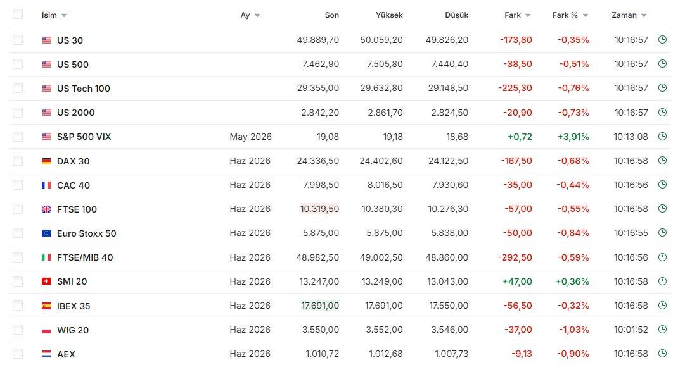The image size is (685, 365).
Task: Open the DAX 30 link
Action: (x=73, y=161)
